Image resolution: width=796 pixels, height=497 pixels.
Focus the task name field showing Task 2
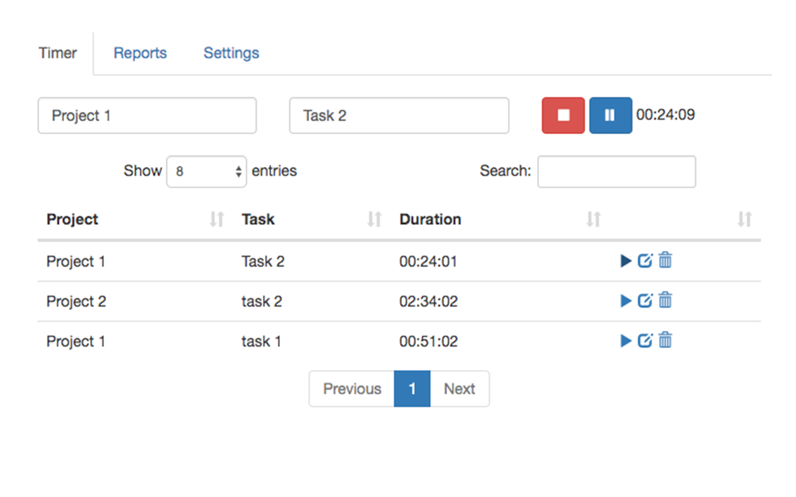point(399,116)
